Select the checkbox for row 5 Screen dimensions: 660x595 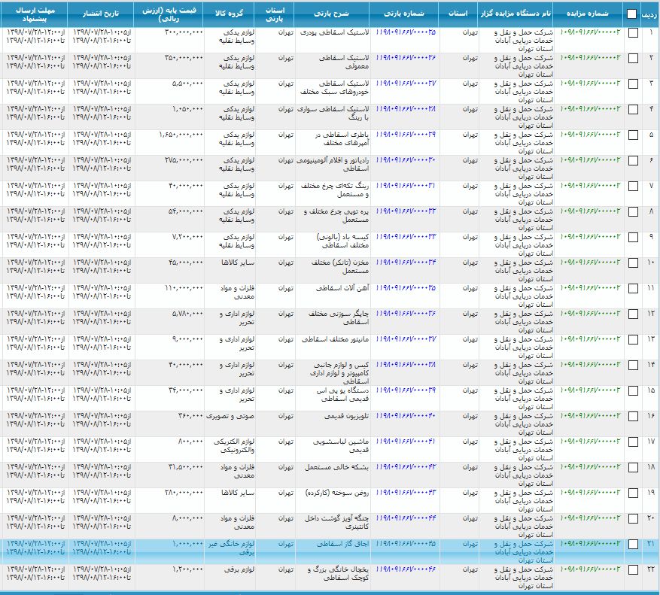pyautogui.click(x=633, y=135)
